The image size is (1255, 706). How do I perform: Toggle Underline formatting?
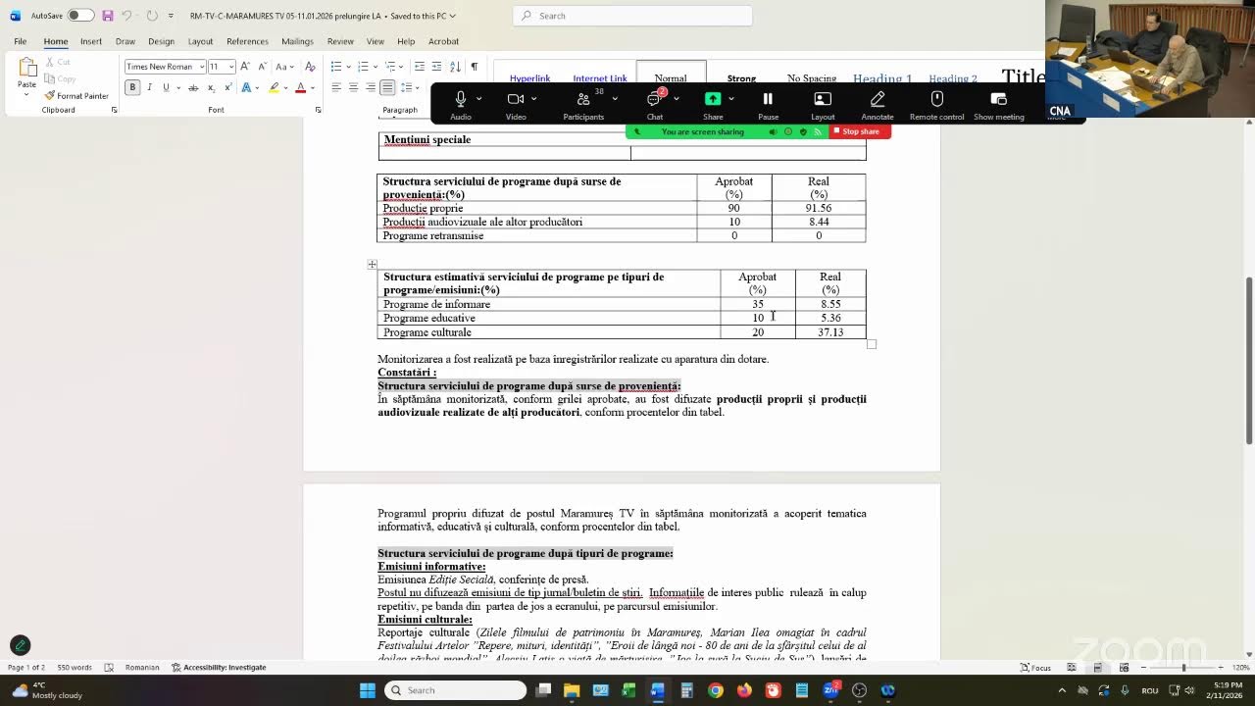click(x=165, y=87)
